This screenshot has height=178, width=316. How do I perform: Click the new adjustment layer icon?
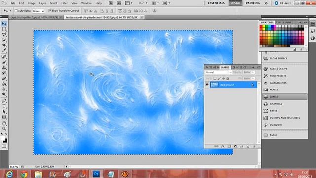coord(236,146)
